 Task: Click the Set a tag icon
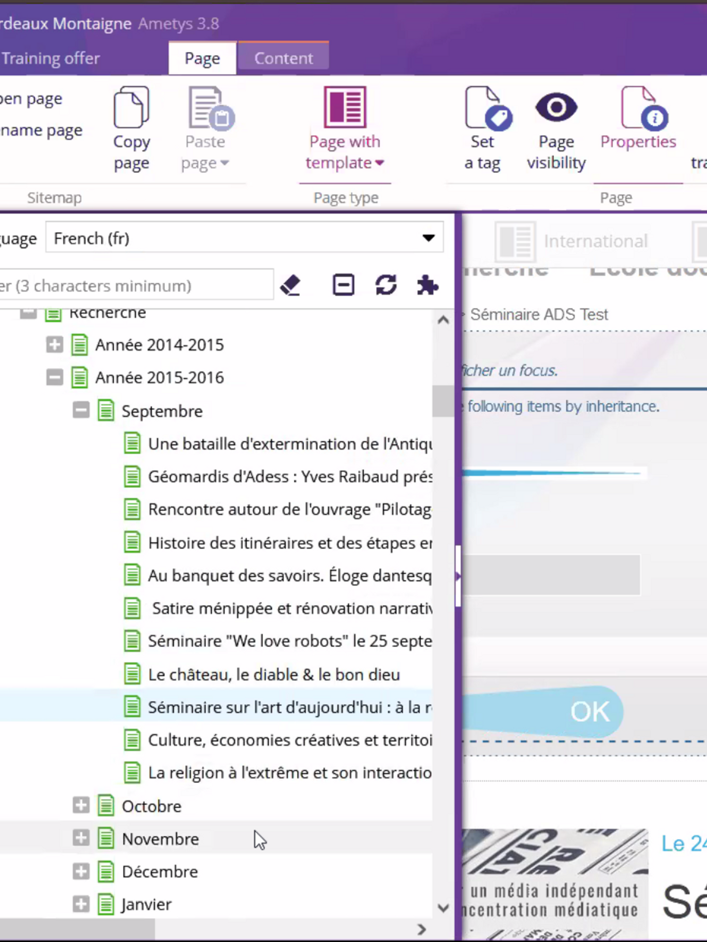pos(487,108)
